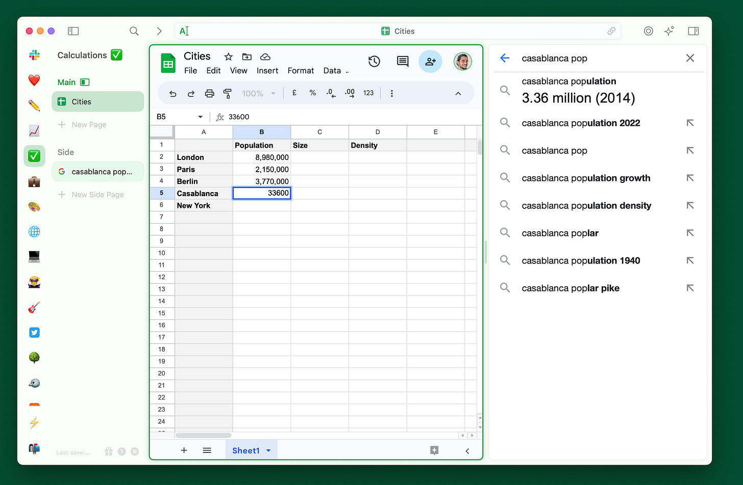This screenshot has width=743, height=485.
Task: Select cell C2 next to London population
Action: point(320,157)
